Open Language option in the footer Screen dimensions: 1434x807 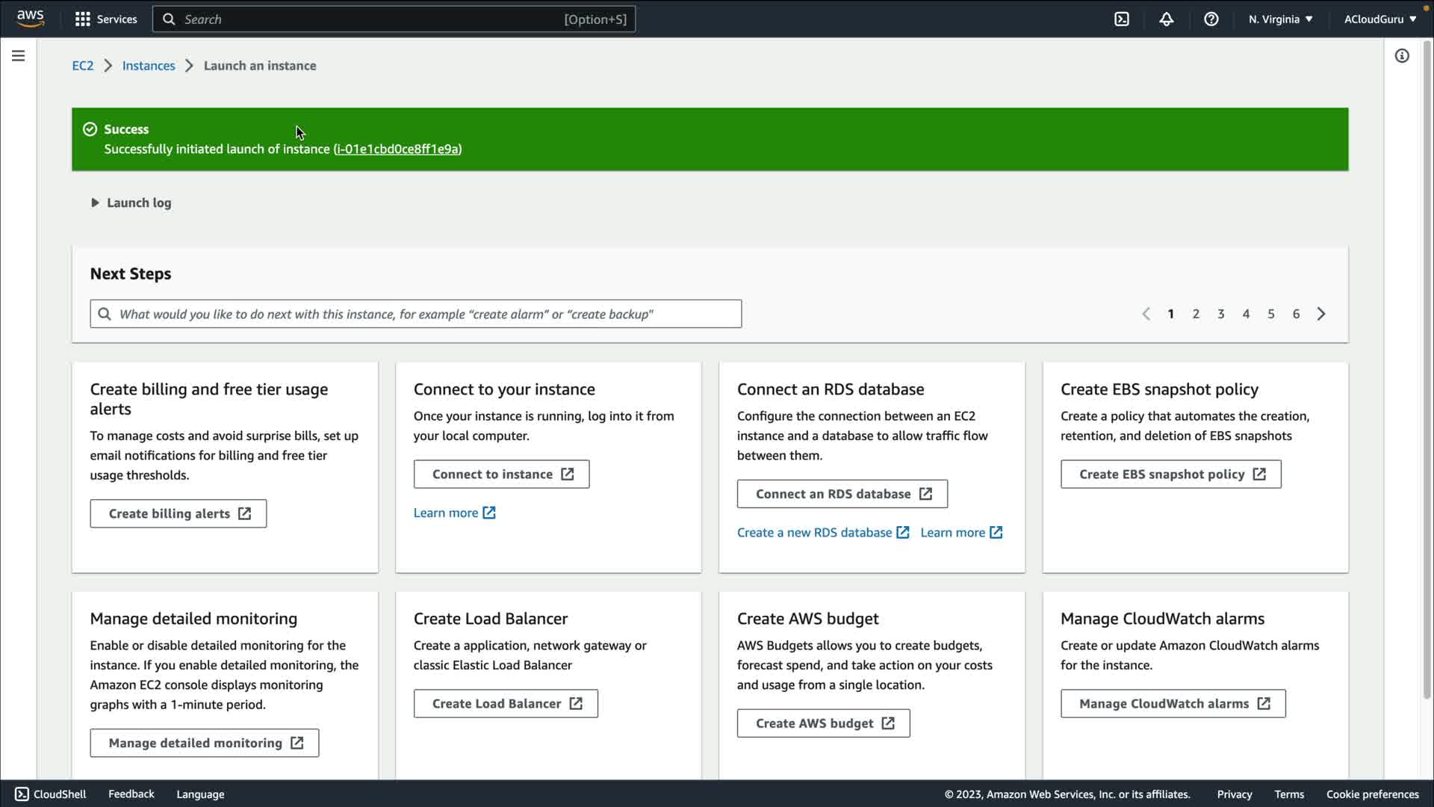(x=200, y=794)
